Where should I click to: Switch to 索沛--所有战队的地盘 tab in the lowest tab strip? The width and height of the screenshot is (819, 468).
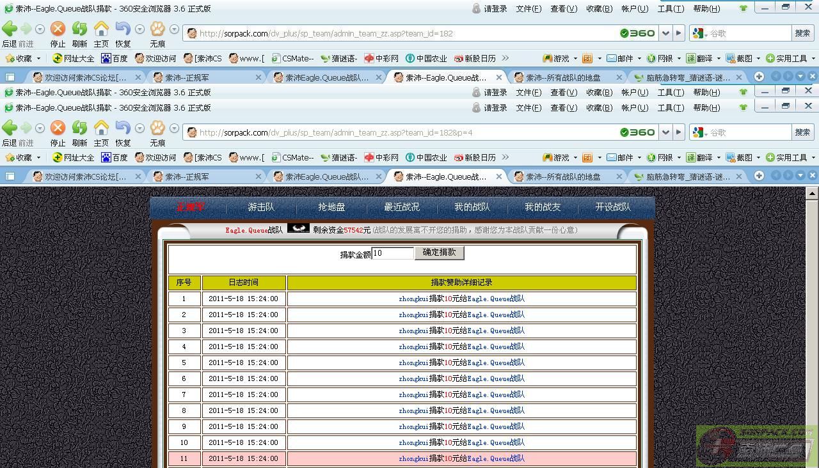(563, 176)
